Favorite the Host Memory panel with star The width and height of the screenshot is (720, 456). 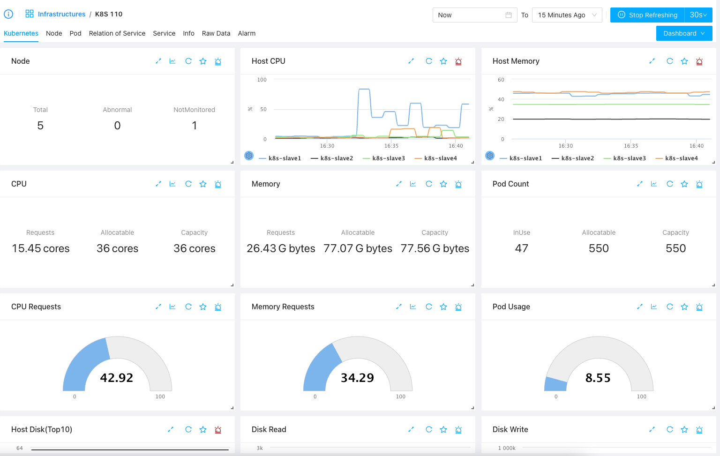(684, 61)
